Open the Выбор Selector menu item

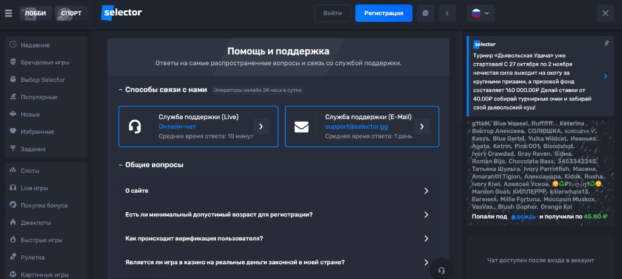(46, 80)
